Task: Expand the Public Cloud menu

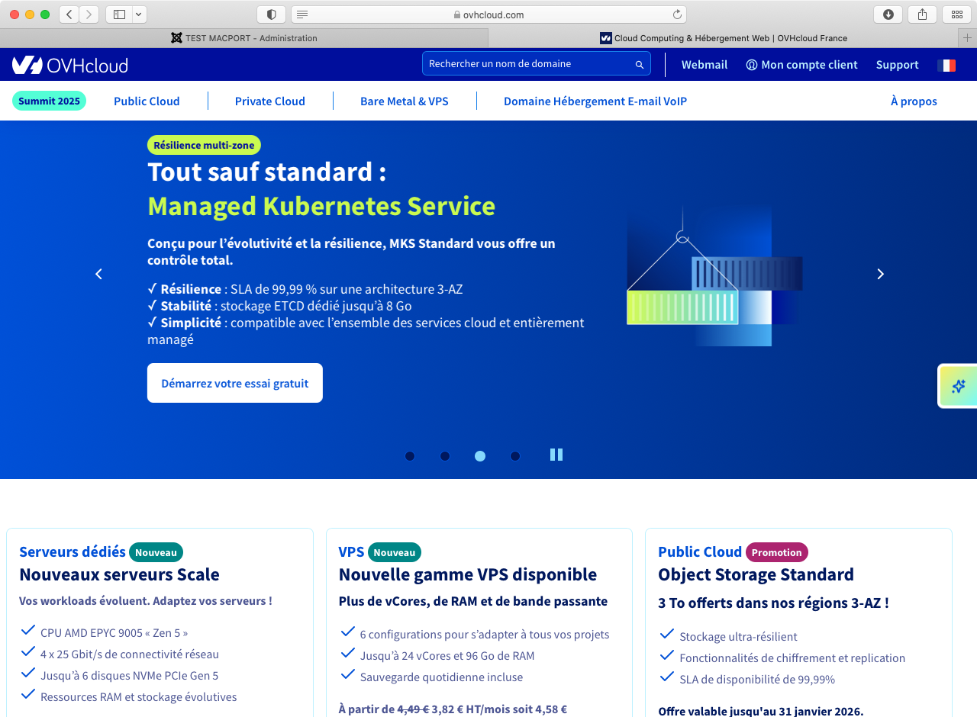Action: point(147,101)
